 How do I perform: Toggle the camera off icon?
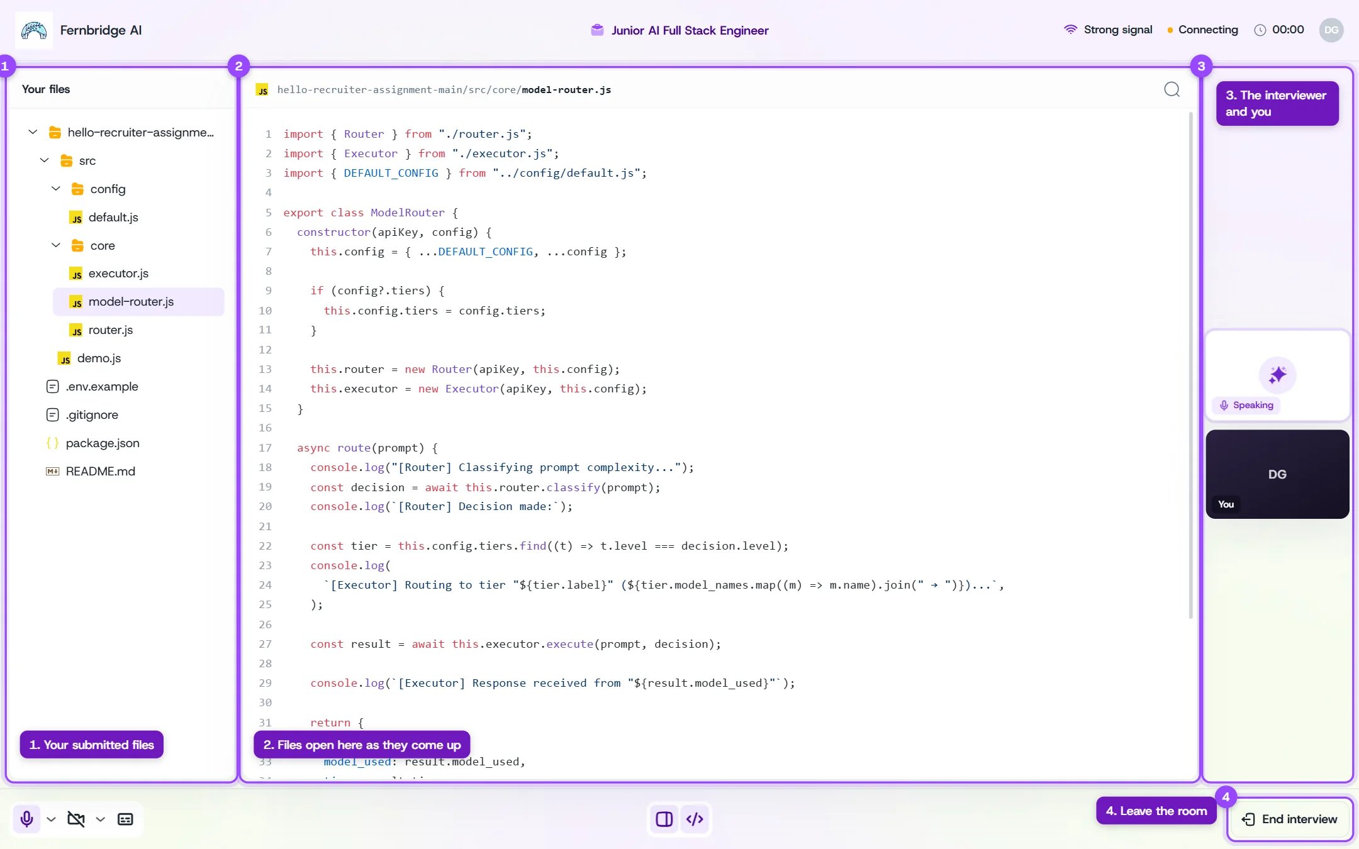76,819
